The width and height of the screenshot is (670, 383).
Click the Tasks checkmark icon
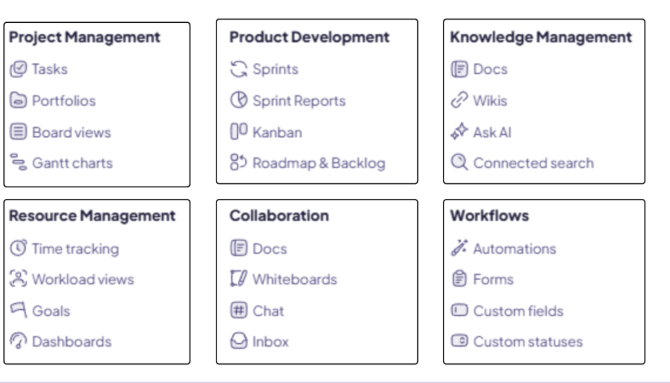coord(18,69)
